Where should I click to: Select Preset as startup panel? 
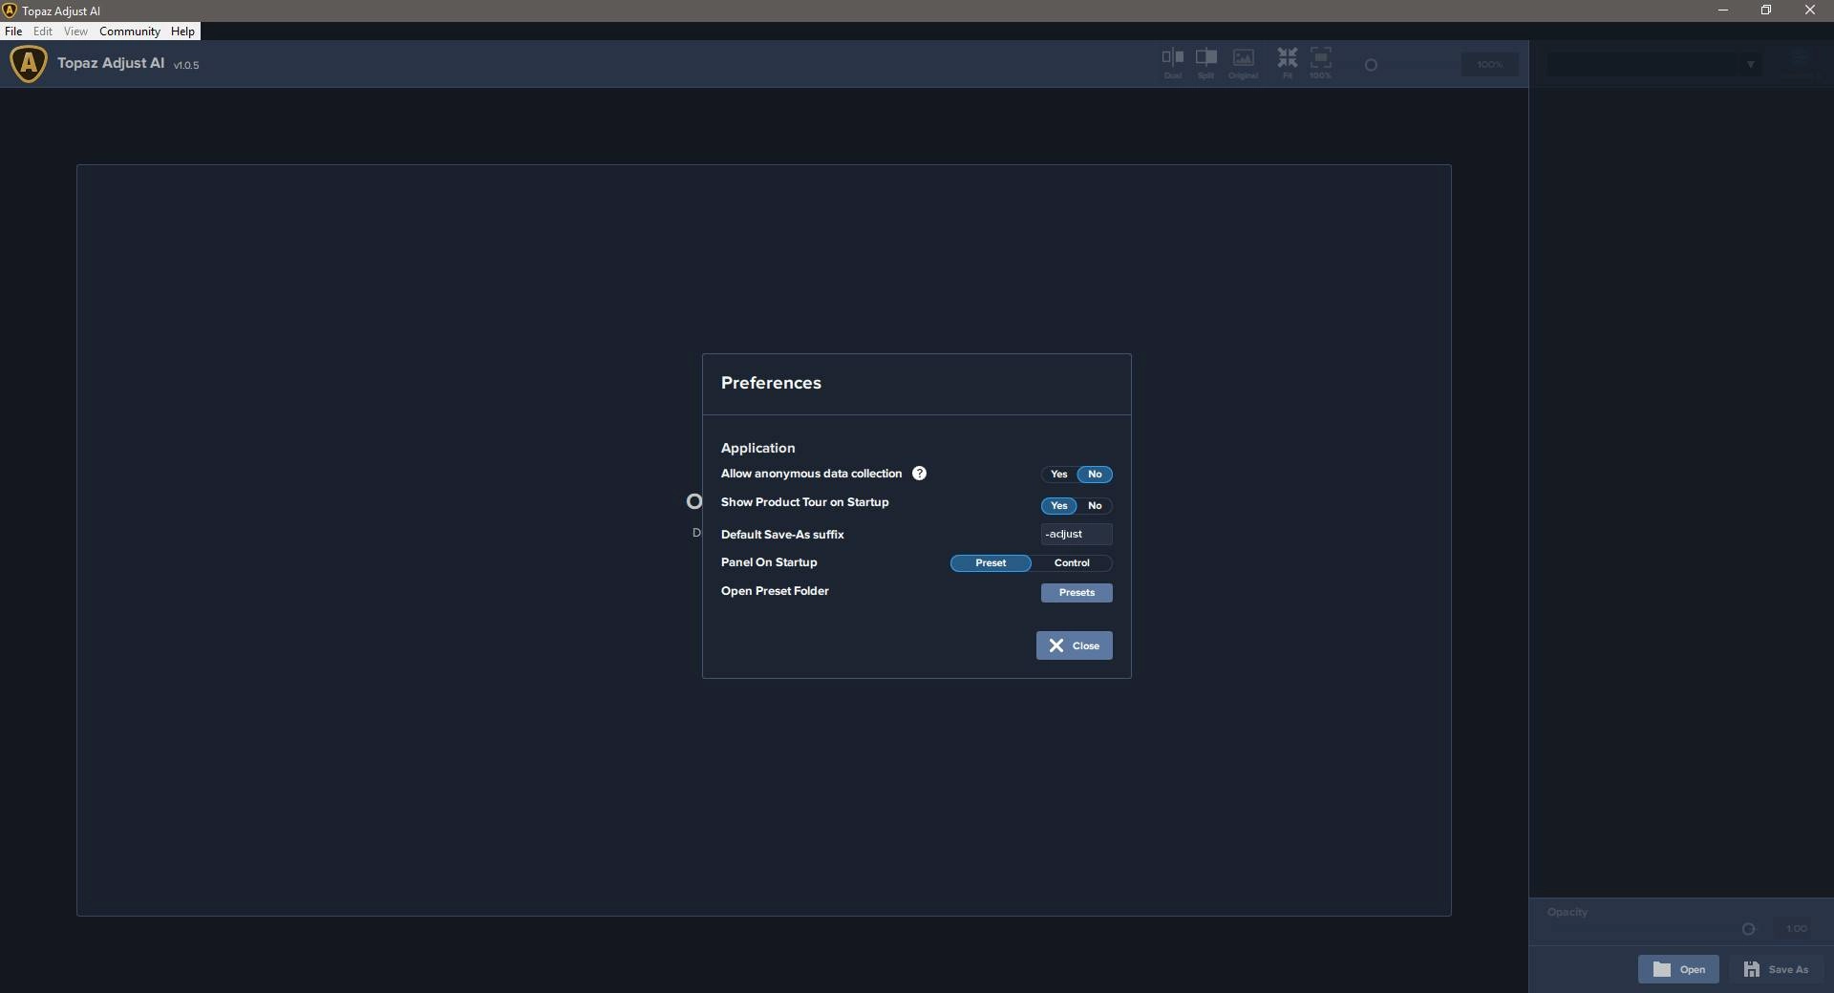click(x=991, y=563)
